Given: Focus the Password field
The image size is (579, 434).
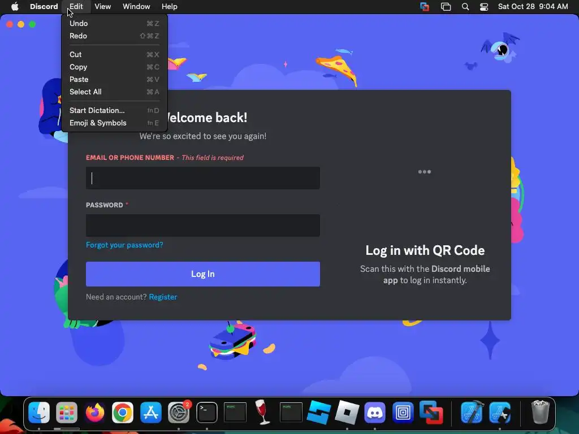Looking at the screenshot, I should point(203,225).
